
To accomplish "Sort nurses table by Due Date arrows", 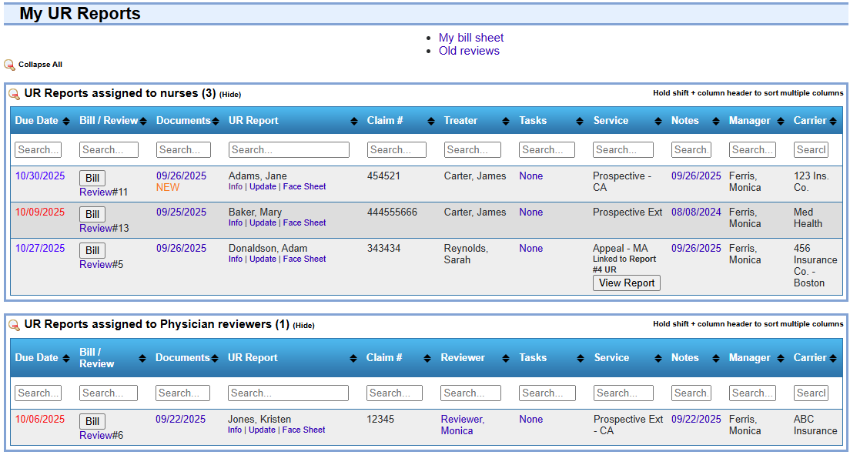I will [65, 121].
